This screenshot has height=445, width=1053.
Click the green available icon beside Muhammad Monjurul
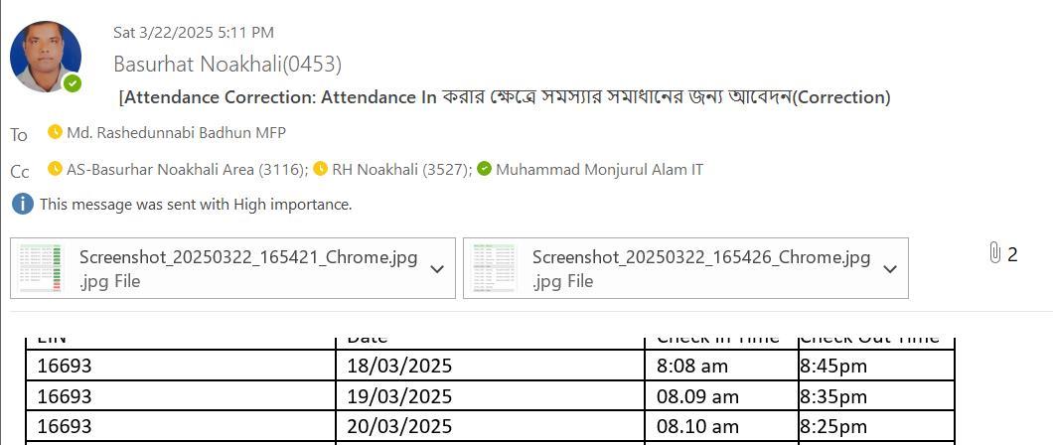tap(485, 169)
